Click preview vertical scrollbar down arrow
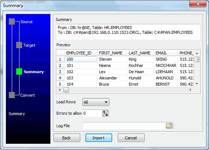This screenshot has width=209, height=150. pyautogui.click(x=197, y=84)
